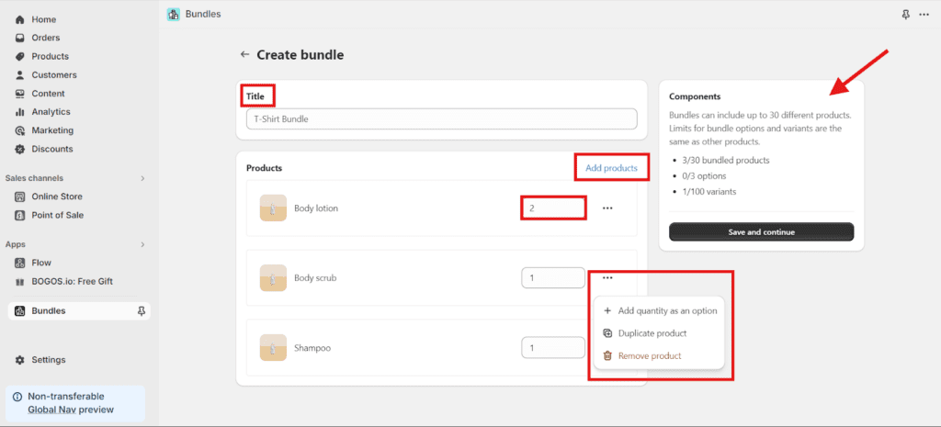The image size is (941, 427).
Task: Open three-dot menu for Body lotion
Action: [x=607, y=208]
